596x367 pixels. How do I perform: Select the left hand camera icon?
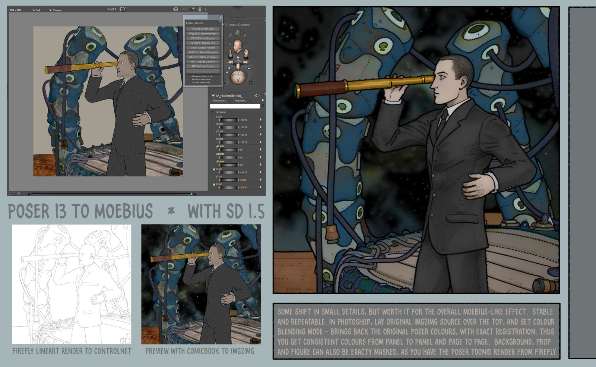click(231, 35)
